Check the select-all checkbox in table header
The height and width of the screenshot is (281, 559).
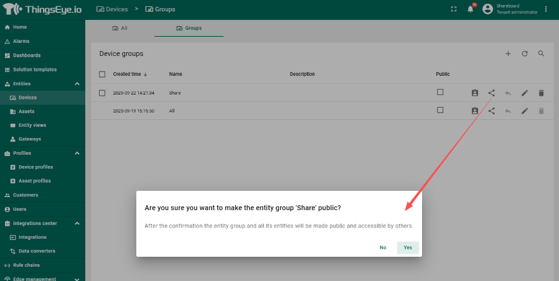point(102,74)
